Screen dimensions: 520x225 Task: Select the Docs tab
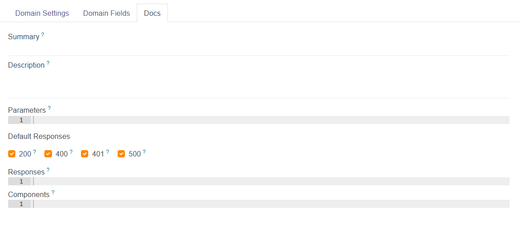pyautogui.click(x=152, y=13)
